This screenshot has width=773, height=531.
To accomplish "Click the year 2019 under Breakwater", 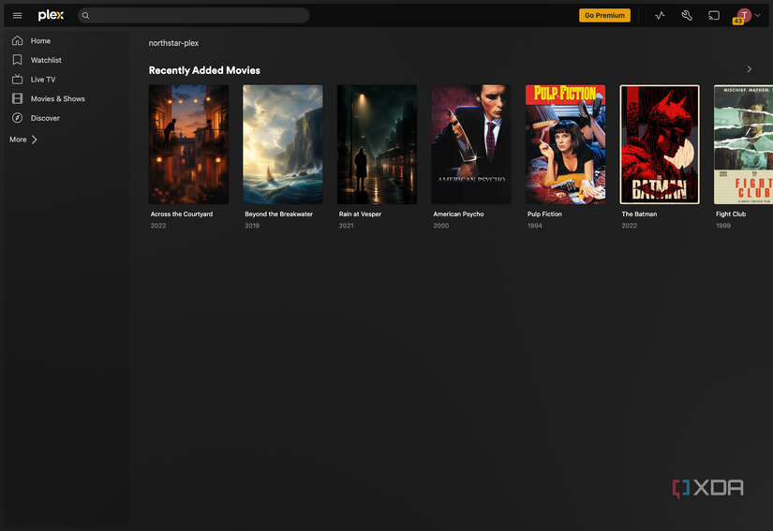I will click(x=252, y=226).
